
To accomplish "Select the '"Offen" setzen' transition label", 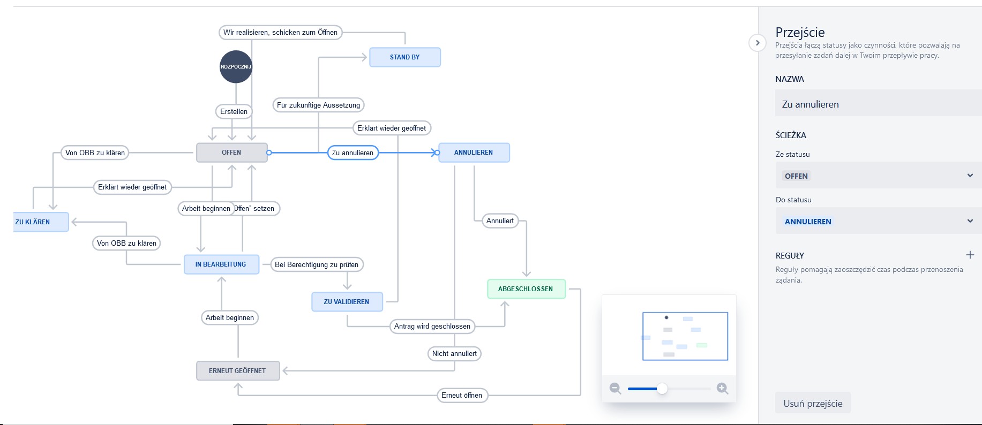I will (256, 208).
